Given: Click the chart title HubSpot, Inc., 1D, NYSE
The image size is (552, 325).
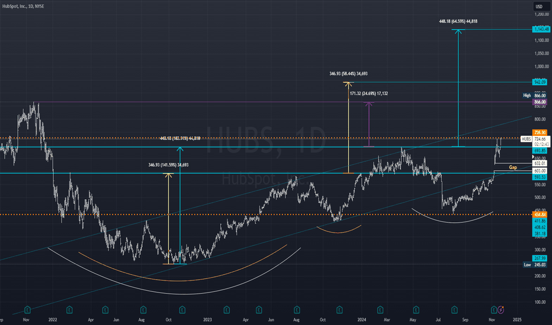Looking at the screenshot, I should click(23, 6).
